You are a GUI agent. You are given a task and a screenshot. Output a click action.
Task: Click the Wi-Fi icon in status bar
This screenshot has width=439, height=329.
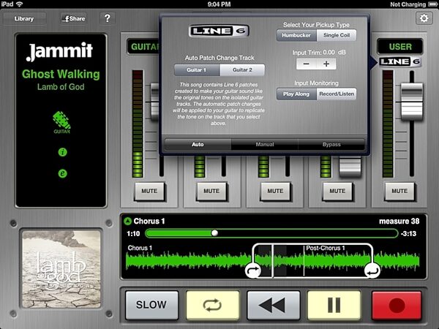[19, 4]
